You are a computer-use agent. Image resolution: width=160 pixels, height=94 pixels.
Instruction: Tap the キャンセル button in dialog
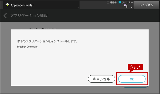[x=102, y=79]
